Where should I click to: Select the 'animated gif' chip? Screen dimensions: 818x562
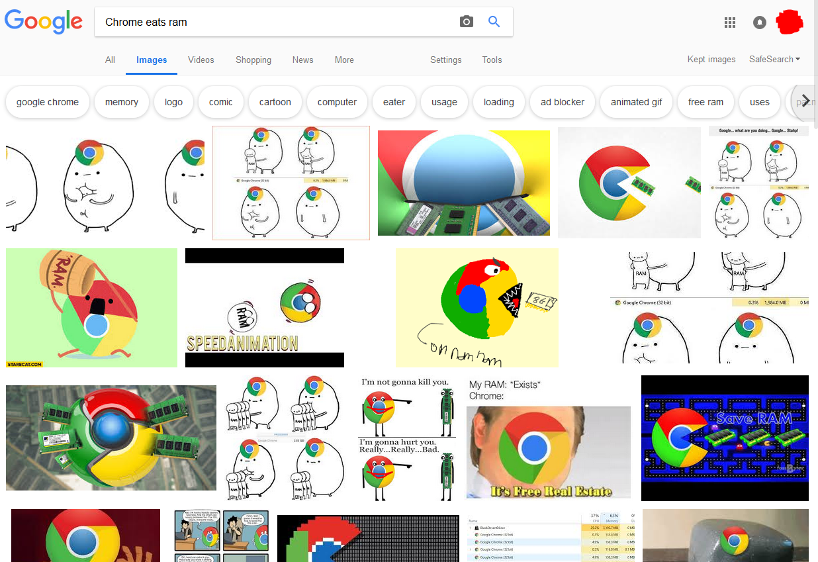637,102
